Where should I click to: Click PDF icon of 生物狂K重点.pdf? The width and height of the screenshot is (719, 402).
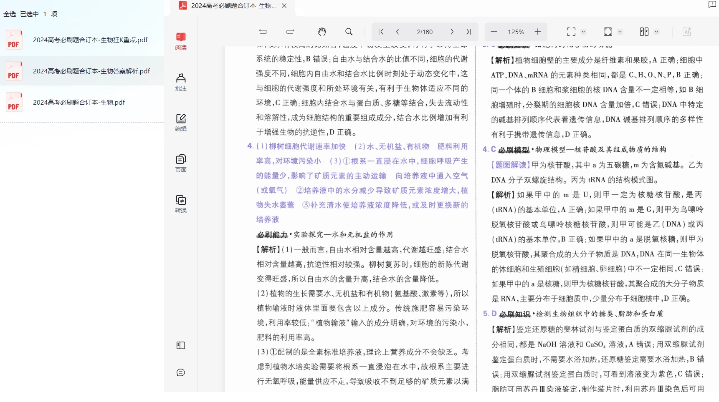14,40
